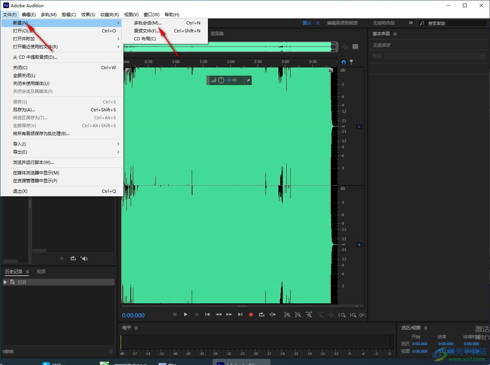The width and height of the screenshot is (490, 365).
Task: Click the Pause button in transport
Action: pyautogui.click(x=197, y=315)
